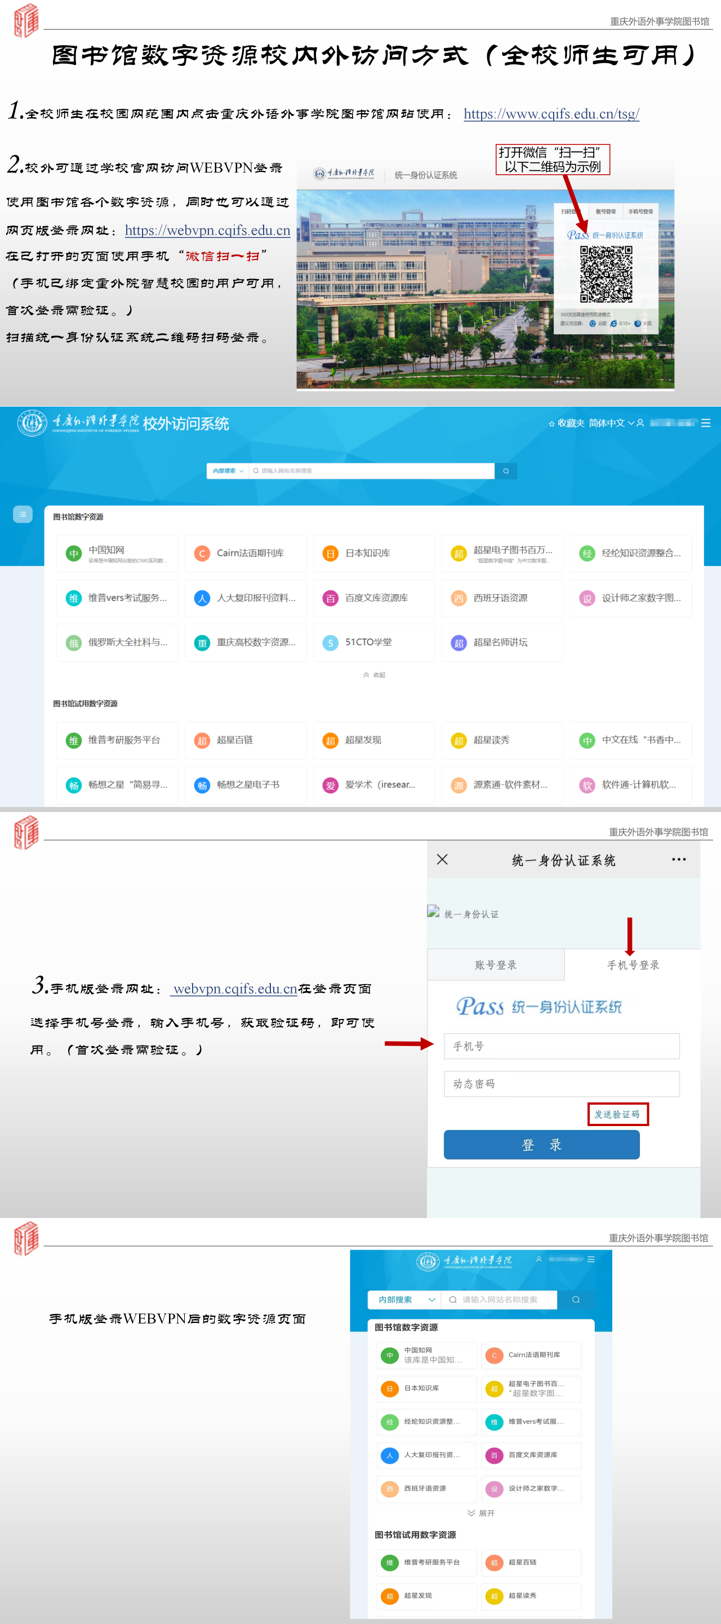
Task: Open the 日本知识库 resource icon
Action: click(331, 554)
